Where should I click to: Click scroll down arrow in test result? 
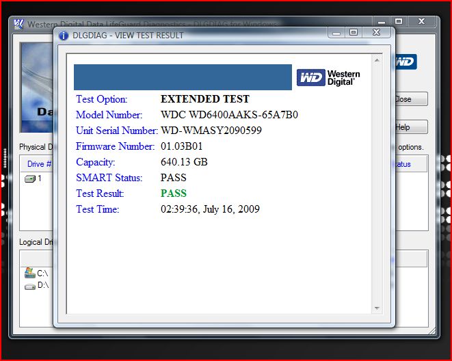tap(377, 308)
